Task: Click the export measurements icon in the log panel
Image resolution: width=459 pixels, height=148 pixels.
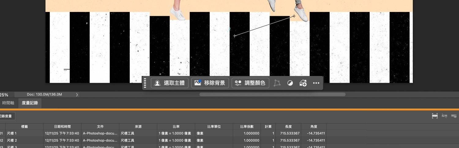Action: pyautogui.click(x=454, y=116)
